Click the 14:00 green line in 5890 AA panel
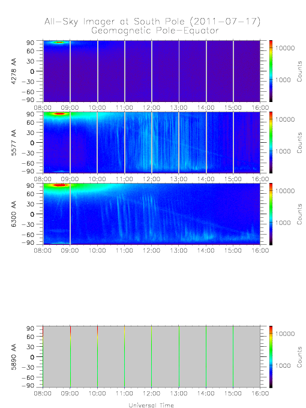This screenshot has width=306, height=408. [206, 357]
